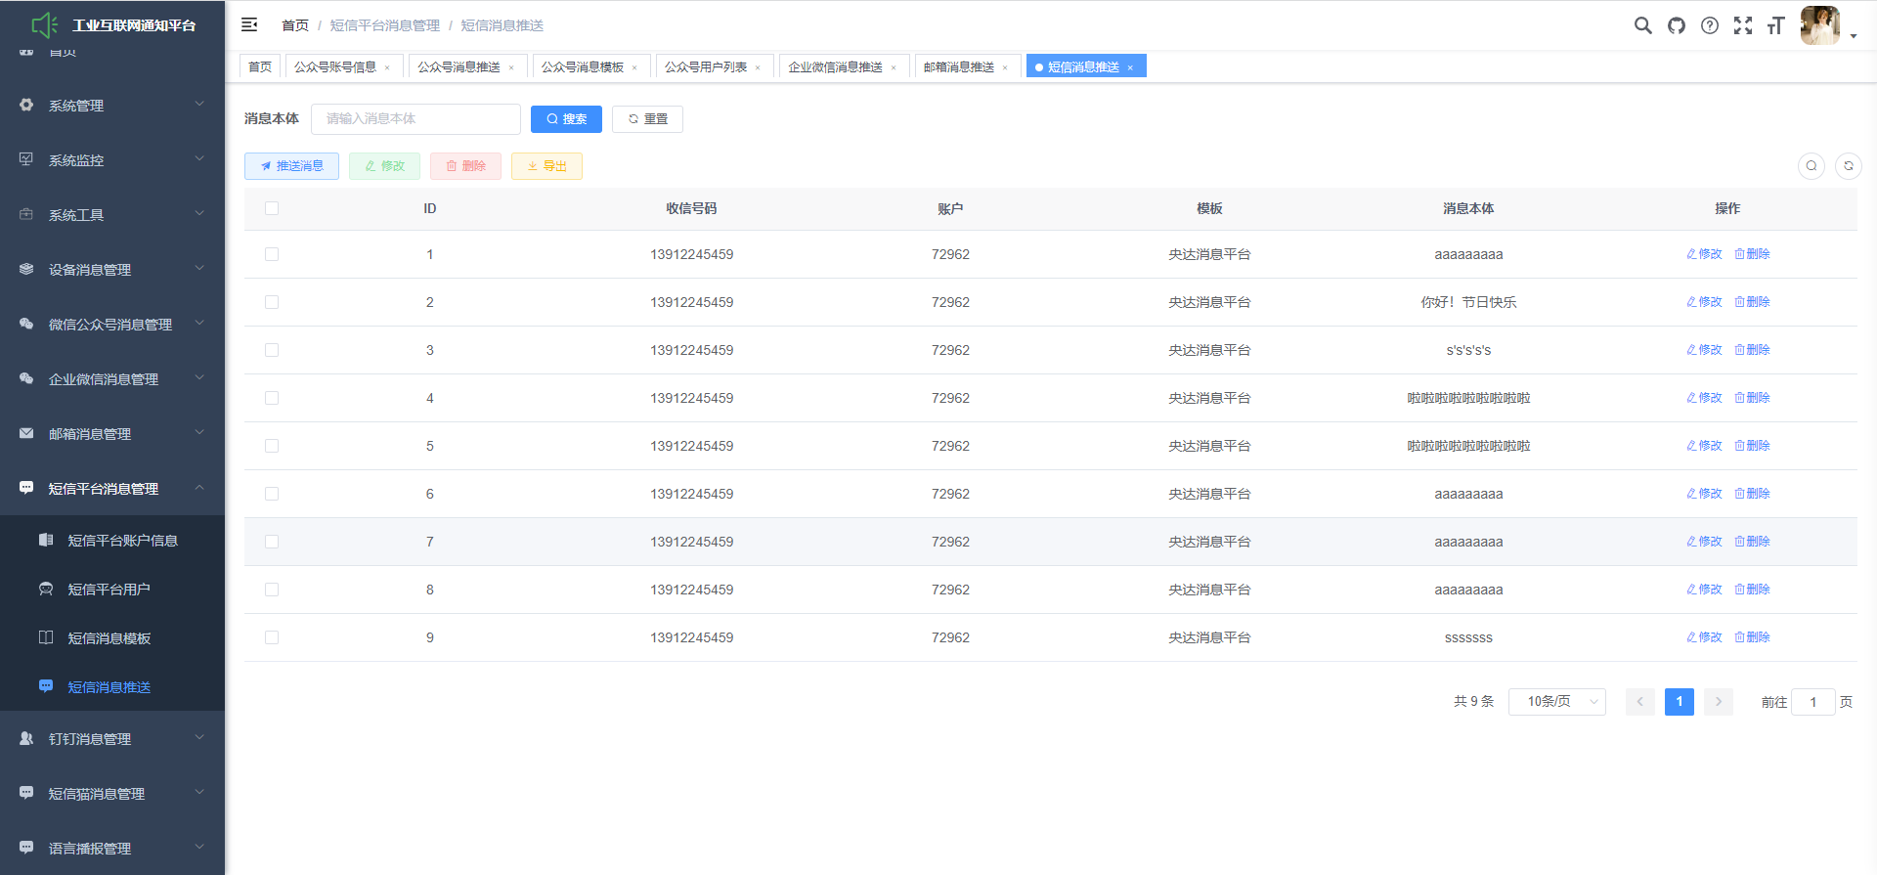Toggle fullscreen mode icon
1877x875 pixels.
(1743, 25)
